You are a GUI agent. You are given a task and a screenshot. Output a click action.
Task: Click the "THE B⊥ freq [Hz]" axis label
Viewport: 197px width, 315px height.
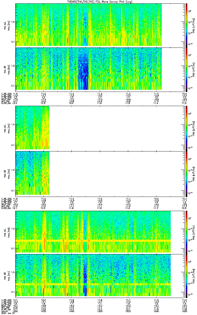point(7,232)
